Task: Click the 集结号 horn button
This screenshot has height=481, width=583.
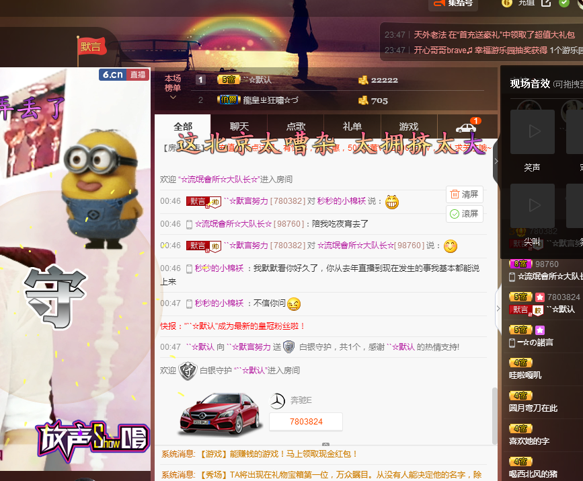Action: (x=453, y=3)
